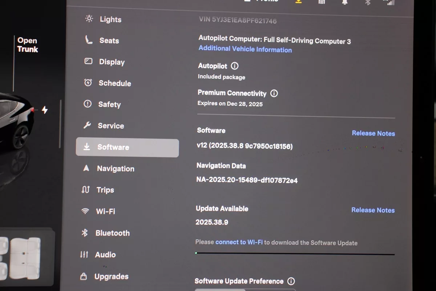The image size is (436, 291).
Task: Click the connect to Wi-Fi link
Action: pos(239,242)
